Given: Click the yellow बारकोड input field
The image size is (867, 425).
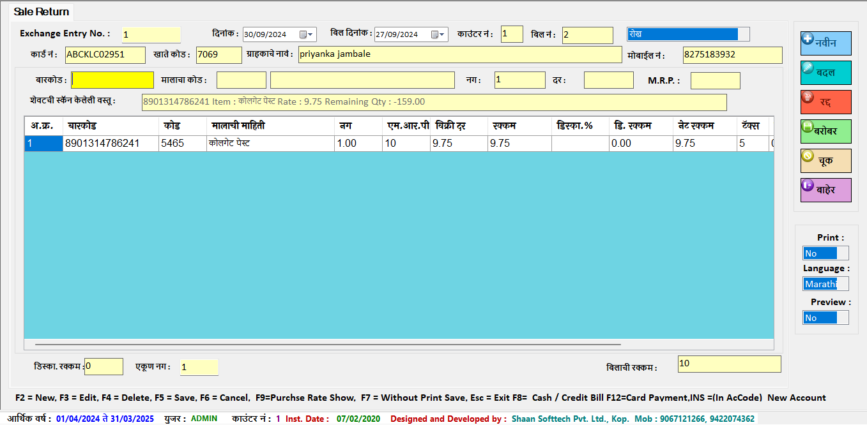Looking at the screenshot, I should click(x=112, y=80).
